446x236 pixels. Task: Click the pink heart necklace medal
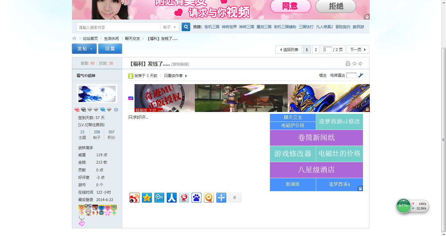point(82,221)
